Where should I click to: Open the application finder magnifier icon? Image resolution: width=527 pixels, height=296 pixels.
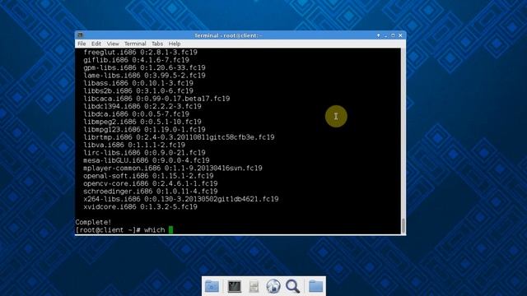(x=293, y=286)
